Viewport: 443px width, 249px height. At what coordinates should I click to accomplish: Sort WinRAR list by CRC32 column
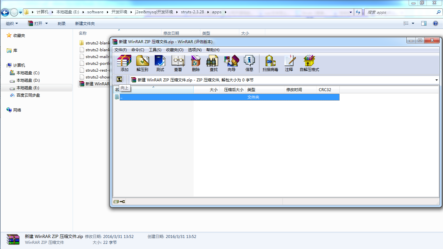pyautogui.click(x=328, y=90)
